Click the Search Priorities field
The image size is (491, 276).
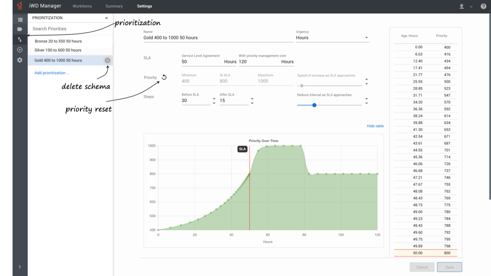click(70, 29)
